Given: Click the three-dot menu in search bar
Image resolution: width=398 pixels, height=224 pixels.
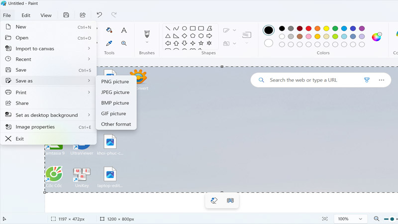Looking at the screenshot, I should (x=381, y=80).
